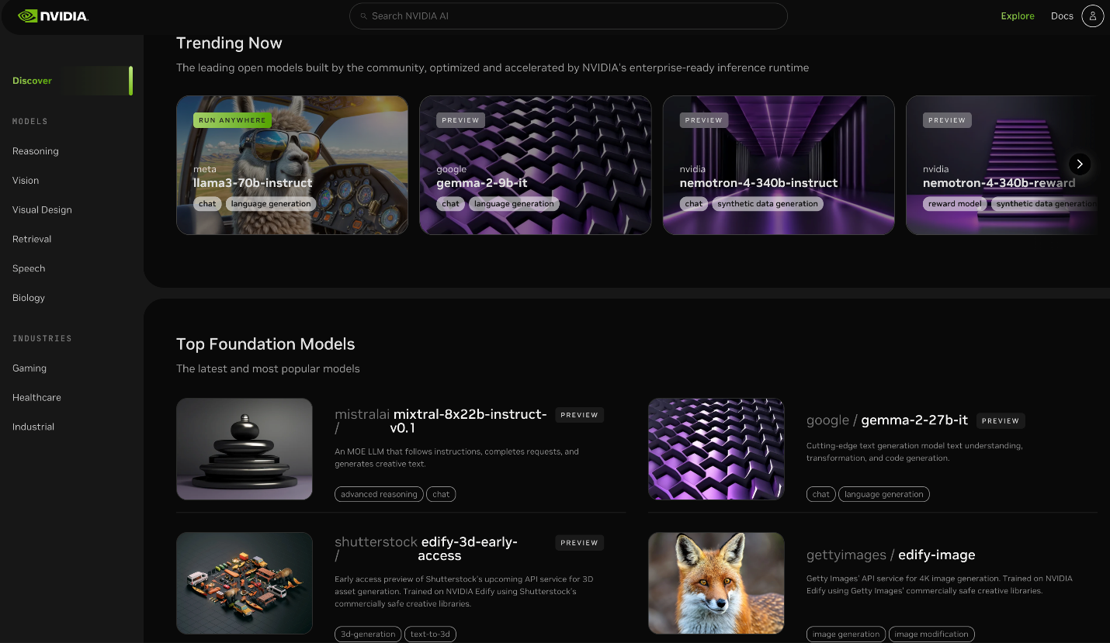Screen dimensions: 1110x643
Task: Click the Trending Now heading
Action: click(x=229, y=43)
